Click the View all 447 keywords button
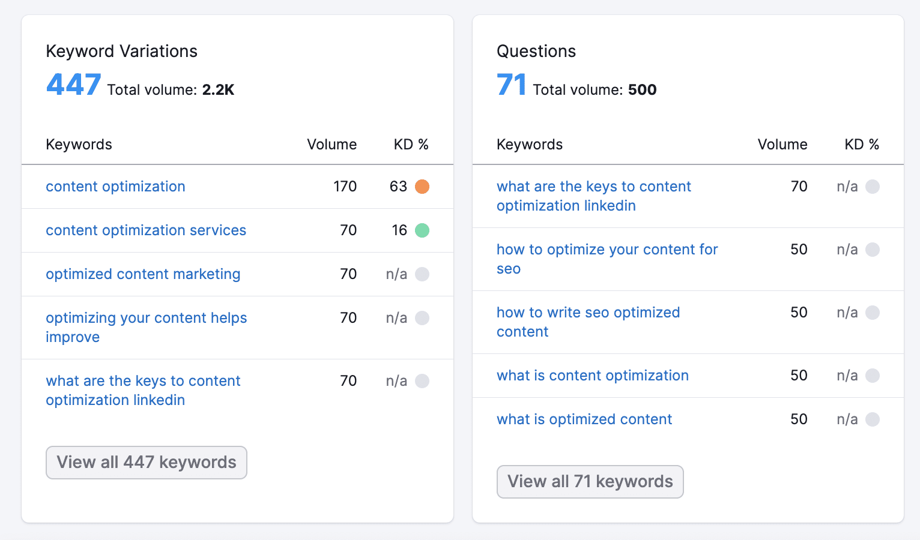This screenshot has width=920, height=540. pyautogui.click(x=147, y=463)
